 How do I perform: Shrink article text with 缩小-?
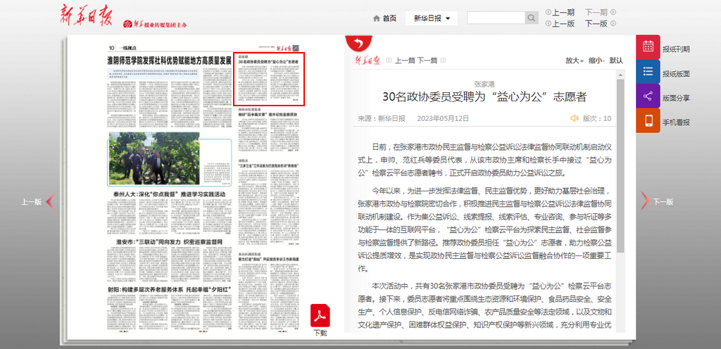point(596,61)
